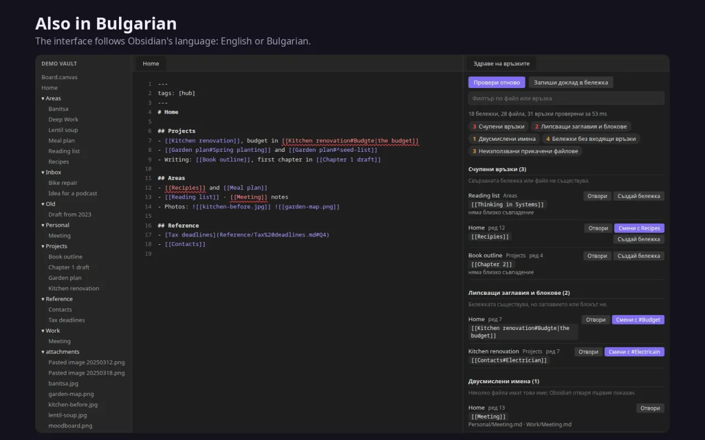Open Idea for a podcast note

point(73,194)
